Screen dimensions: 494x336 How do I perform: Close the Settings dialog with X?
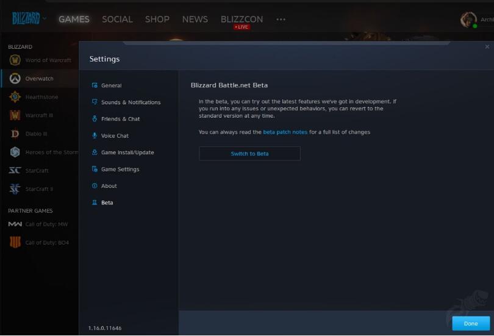[x=487, y=46]
